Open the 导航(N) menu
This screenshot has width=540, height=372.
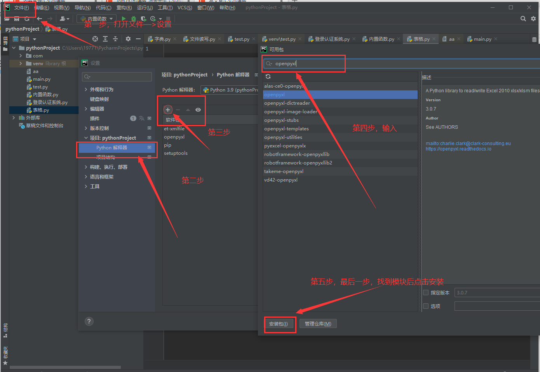[82, 8]
